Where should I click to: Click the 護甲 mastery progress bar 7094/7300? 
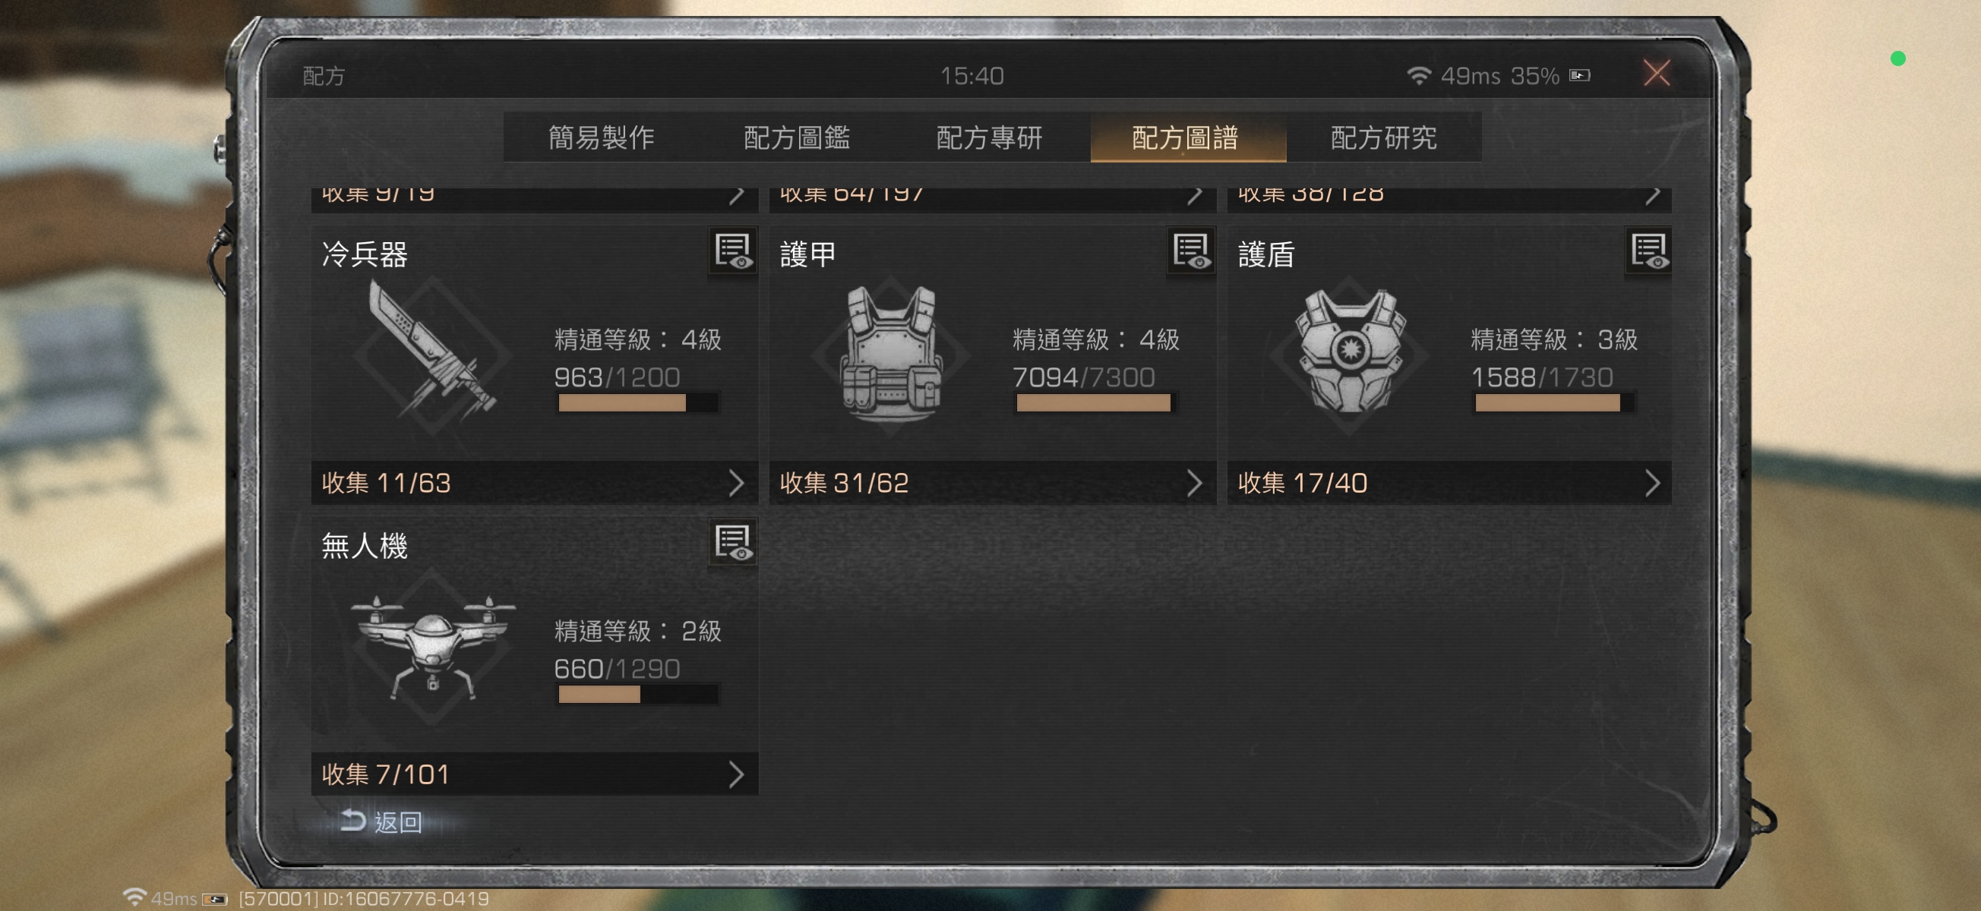(1093, 403)
